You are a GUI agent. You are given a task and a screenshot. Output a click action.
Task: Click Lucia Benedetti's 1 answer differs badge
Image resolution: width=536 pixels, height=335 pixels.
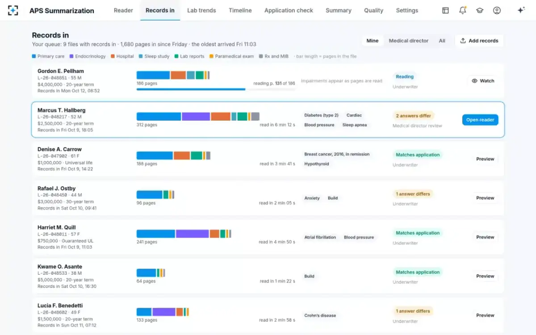pos(413,311)
